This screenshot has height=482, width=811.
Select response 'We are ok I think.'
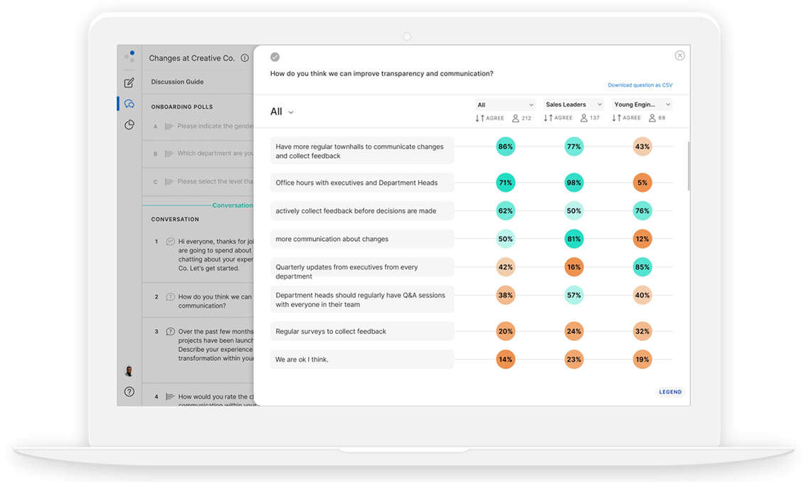point(362,359)
